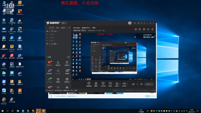Add a new scene with the plus icon
The image size is (201, 113).
click(70, 28)
